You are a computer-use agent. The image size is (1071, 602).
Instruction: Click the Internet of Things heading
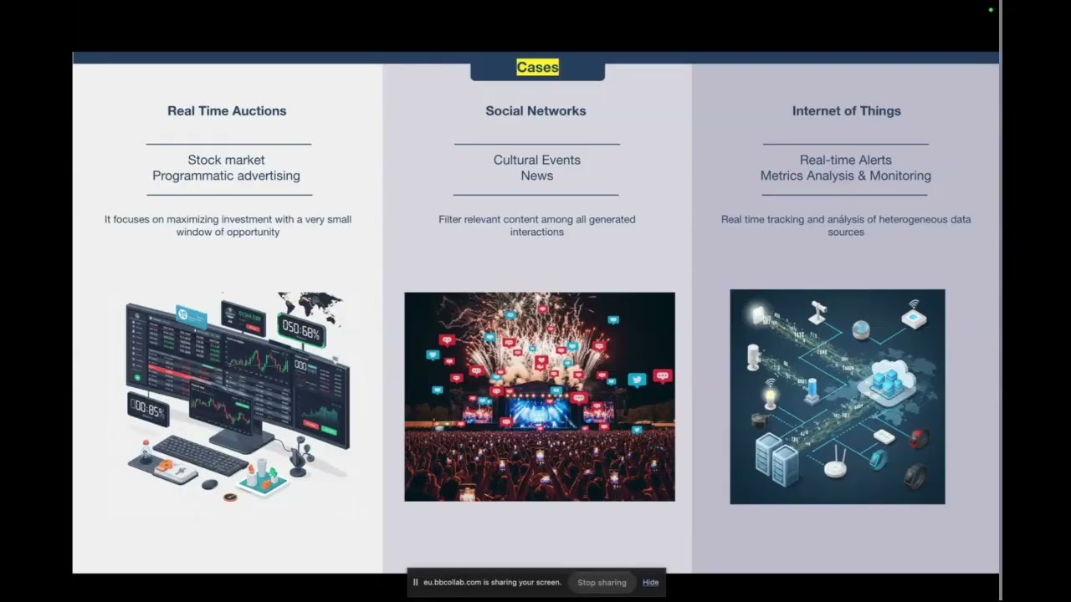click(x=847, y=110)
